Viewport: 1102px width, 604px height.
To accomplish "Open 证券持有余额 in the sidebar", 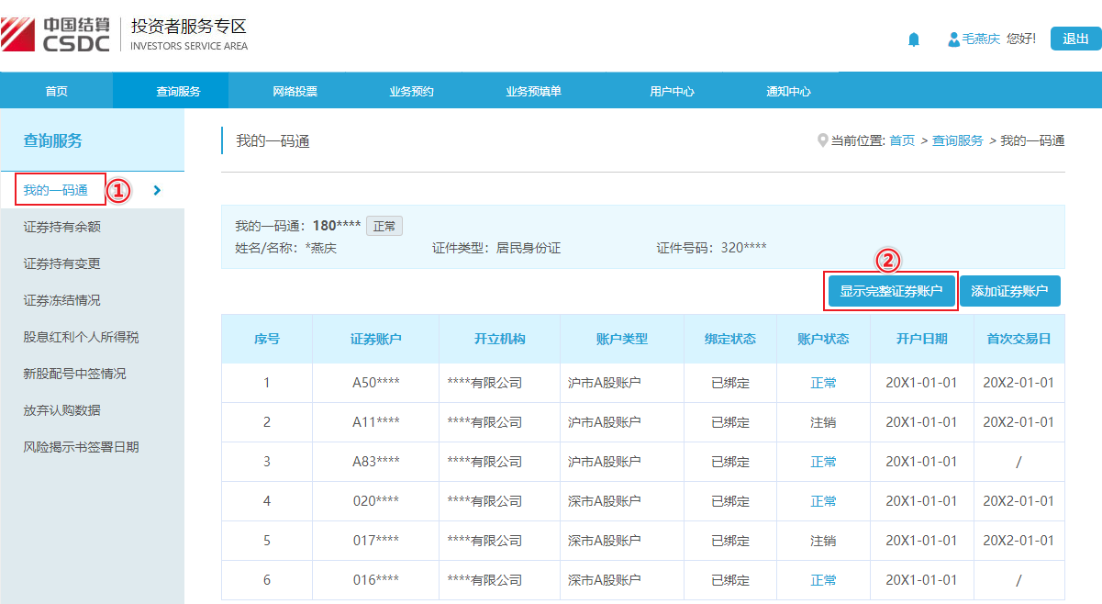I will point(61,227).
